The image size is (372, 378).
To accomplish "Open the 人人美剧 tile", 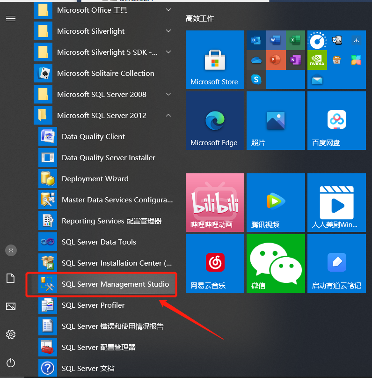I will click(336, 202).
